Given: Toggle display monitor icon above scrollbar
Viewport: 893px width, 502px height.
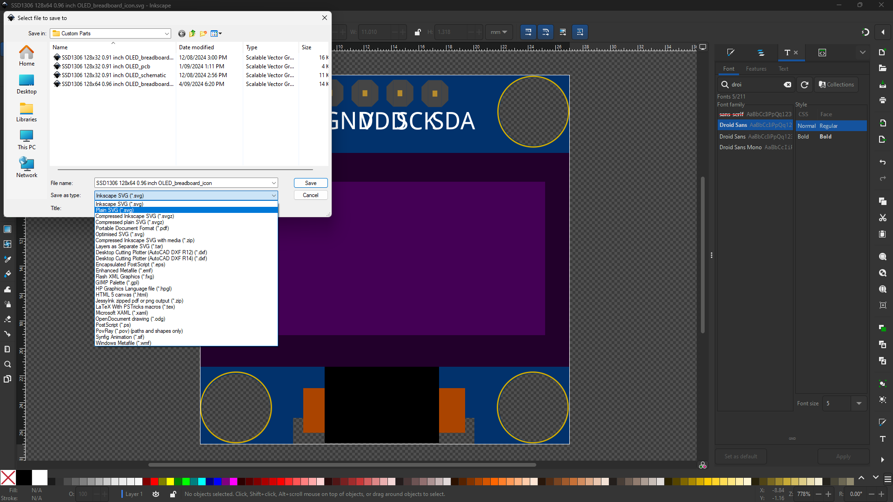Looking at the screenshot, I should (703, 47).
